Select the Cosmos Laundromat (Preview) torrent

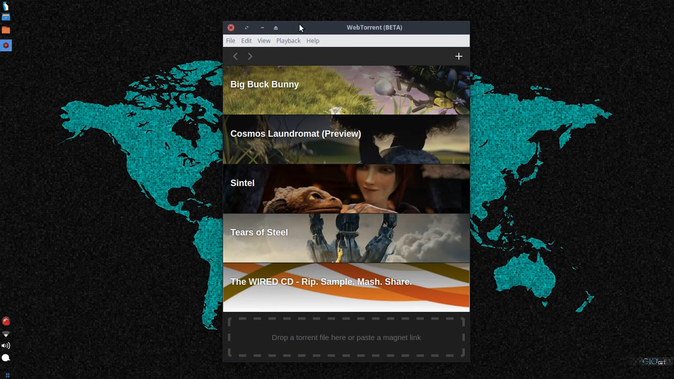pos(346,139)
